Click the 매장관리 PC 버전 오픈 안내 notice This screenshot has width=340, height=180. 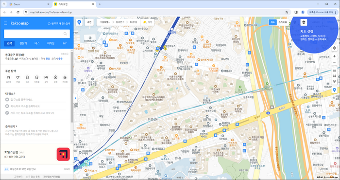(23, 169)
